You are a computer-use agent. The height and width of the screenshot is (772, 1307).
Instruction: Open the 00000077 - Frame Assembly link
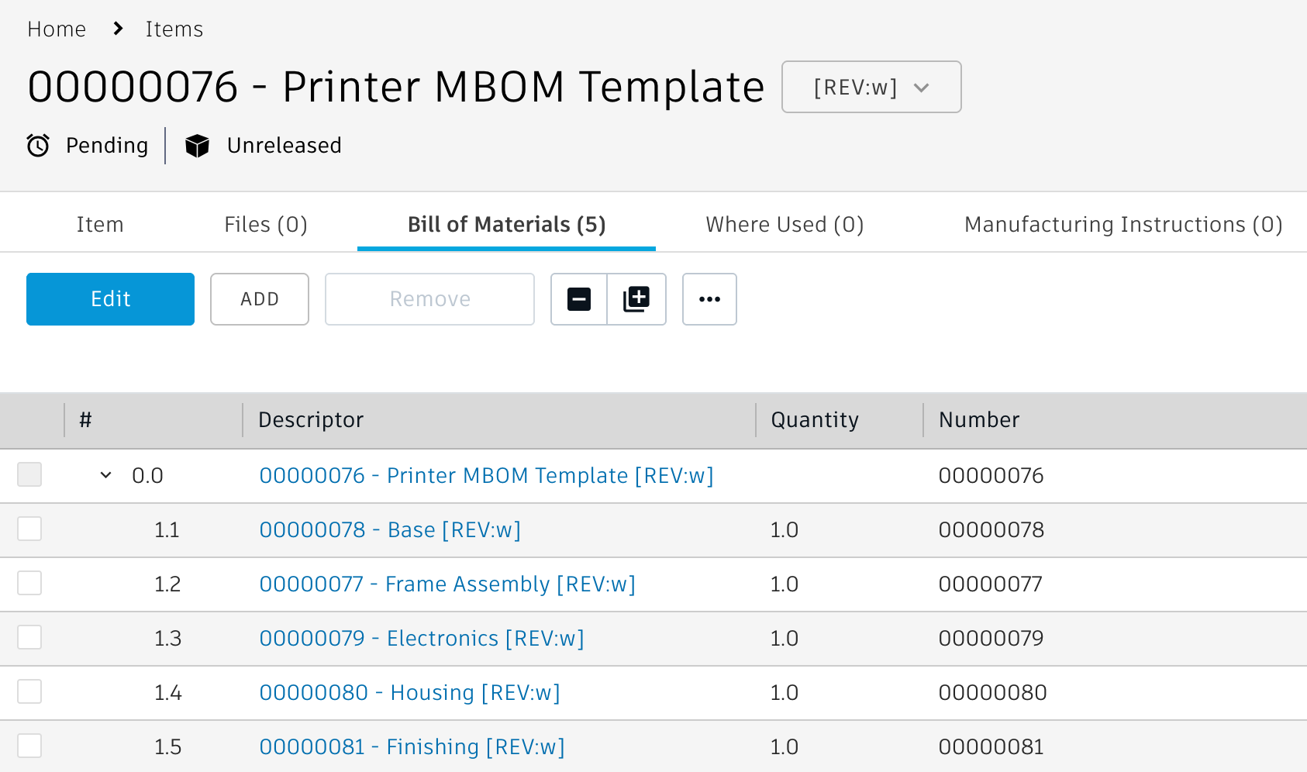tap(447, 584)
